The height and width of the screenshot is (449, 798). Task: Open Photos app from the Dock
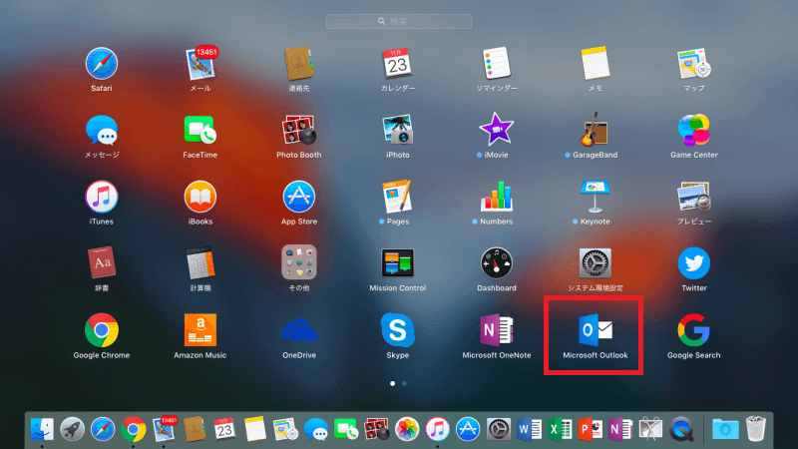(x=407, y=429)
